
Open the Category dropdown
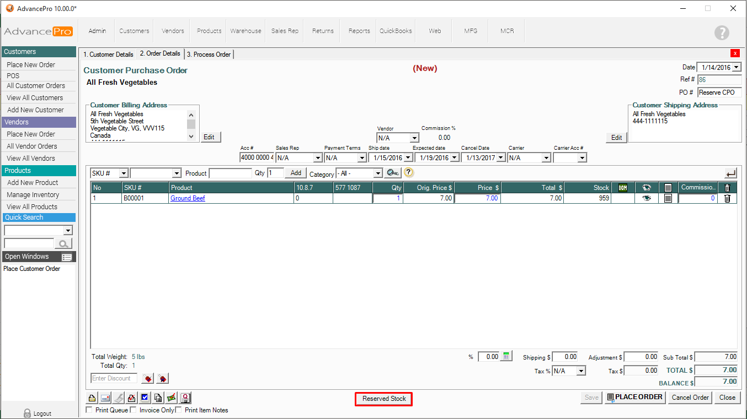pyautogui.click(x=377, y=173)
